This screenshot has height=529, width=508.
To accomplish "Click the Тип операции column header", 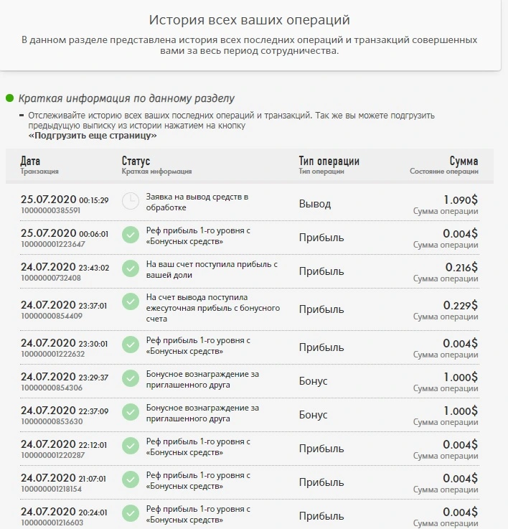I will 329,161.
